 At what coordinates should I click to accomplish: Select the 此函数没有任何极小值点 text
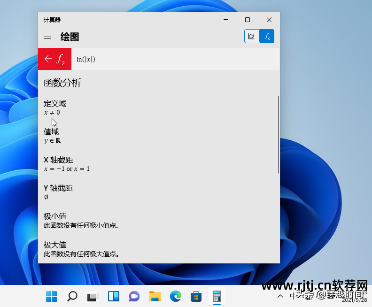(81, 225)
